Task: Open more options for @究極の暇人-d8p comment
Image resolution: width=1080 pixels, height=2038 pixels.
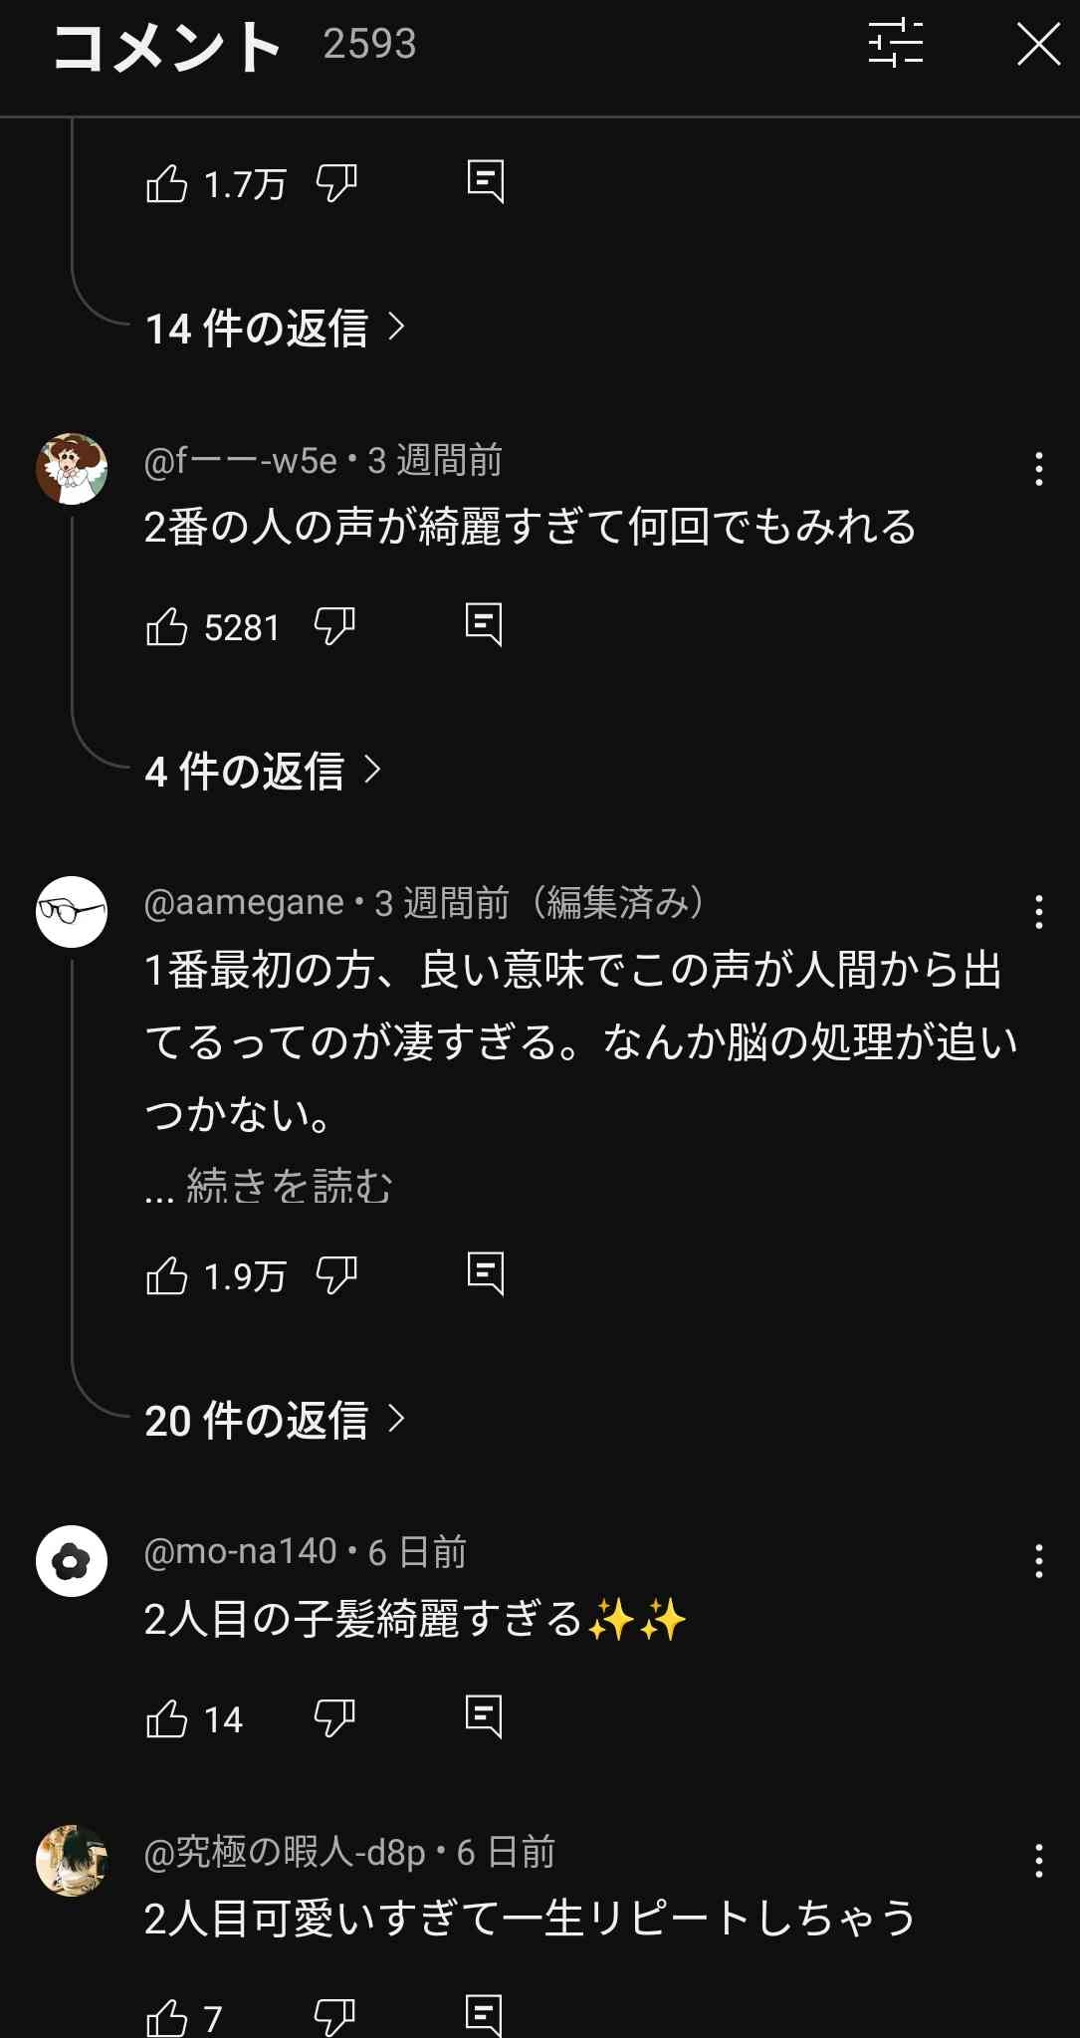Action: [1038, 1860]
